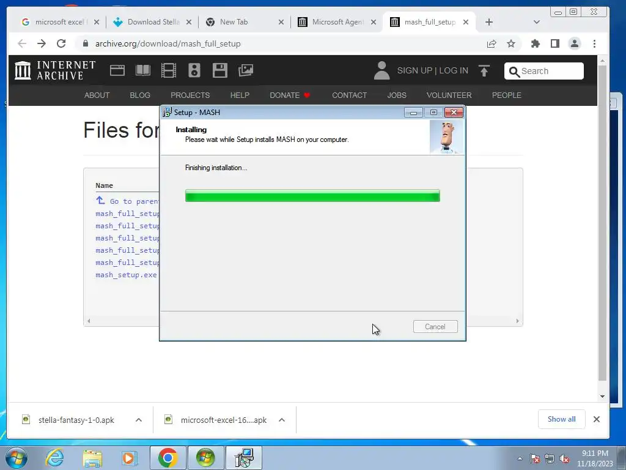Viewport: 626px width, 470px height.
Task: Click the file list horizontal scroll right arrow
Action: tap(517, 321)
